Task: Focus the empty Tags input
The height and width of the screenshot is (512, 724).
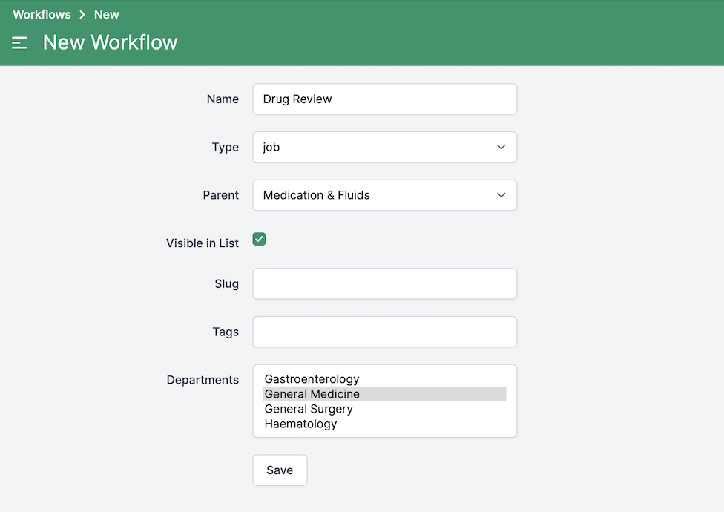Action: click(384, 332)
